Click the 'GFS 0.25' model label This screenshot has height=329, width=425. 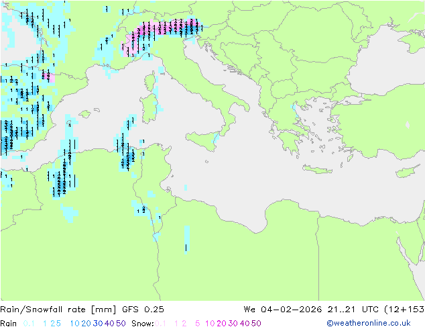tap(143, 310)
